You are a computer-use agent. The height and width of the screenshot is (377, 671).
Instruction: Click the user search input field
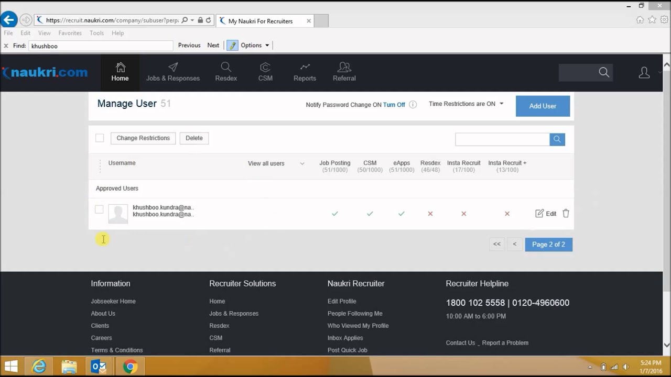[502, 139]
